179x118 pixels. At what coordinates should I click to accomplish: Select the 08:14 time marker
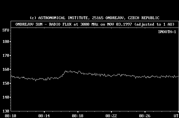[44, 115]
